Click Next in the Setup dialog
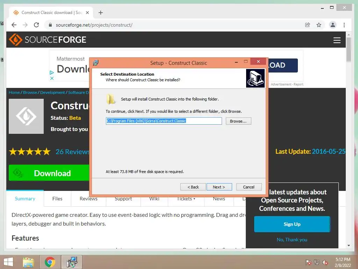 (219, 187)
